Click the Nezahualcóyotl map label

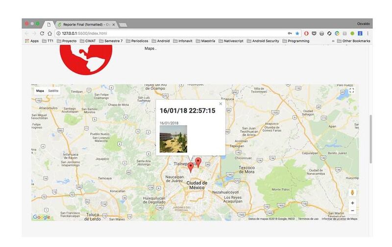225,192
